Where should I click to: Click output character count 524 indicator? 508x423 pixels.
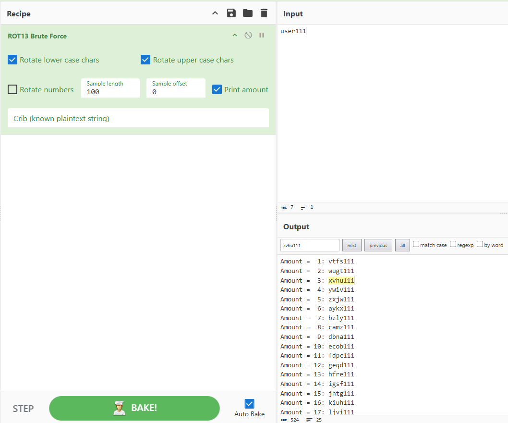click(x=290, y=420)
